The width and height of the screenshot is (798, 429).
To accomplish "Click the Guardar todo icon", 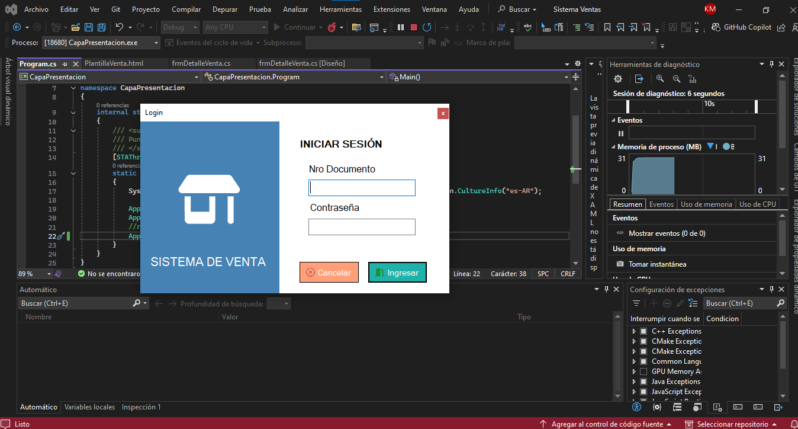I will point(101,27).
